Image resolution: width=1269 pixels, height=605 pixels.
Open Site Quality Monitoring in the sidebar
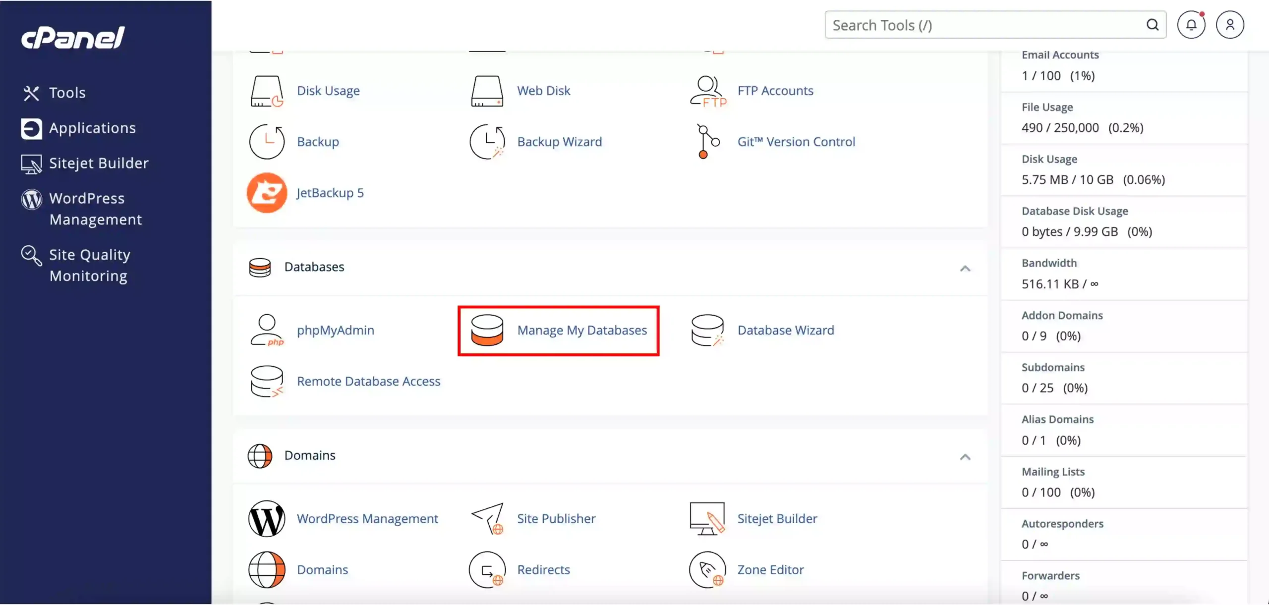coord(76,265)
